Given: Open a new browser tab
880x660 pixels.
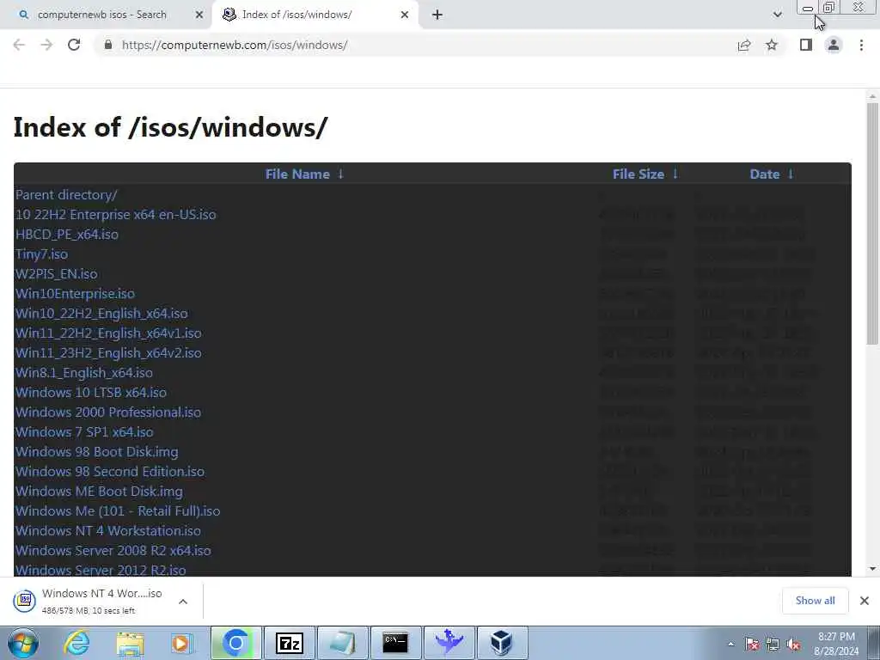Looking at the screenshot, I should [437, 15].
